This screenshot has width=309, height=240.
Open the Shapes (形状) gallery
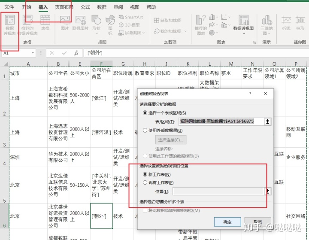(x=97, y=24)
